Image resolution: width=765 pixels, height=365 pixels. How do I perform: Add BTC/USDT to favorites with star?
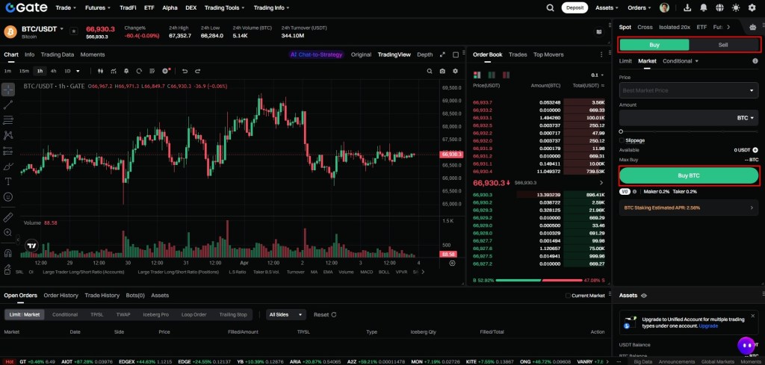74,31
